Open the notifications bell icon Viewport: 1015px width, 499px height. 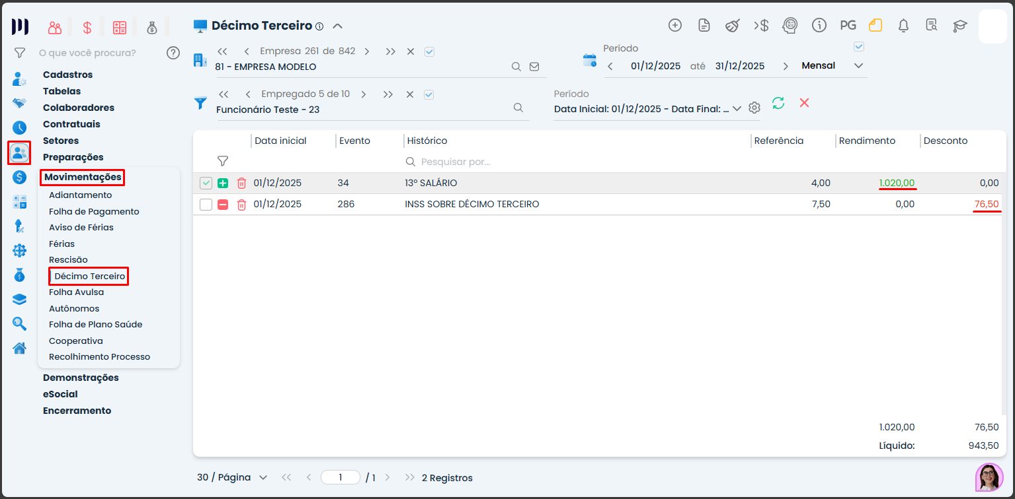pyautogui.click(x=903, y=25)
